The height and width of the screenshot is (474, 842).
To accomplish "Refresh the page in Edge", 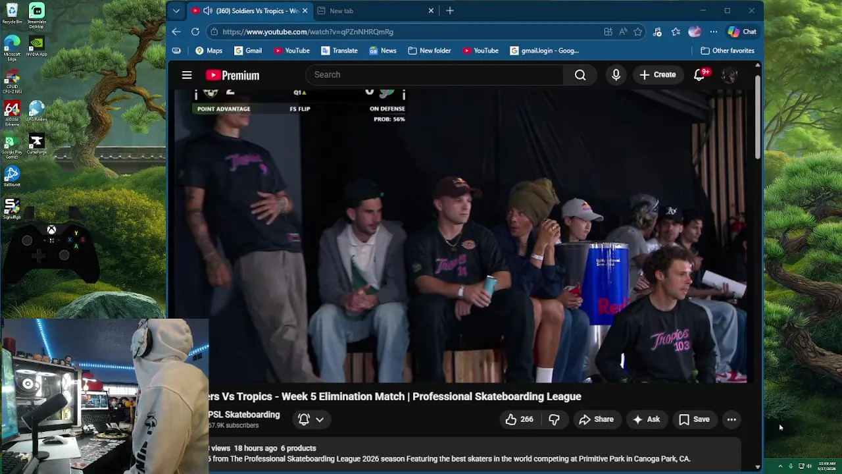I will (x=195, y=32).
